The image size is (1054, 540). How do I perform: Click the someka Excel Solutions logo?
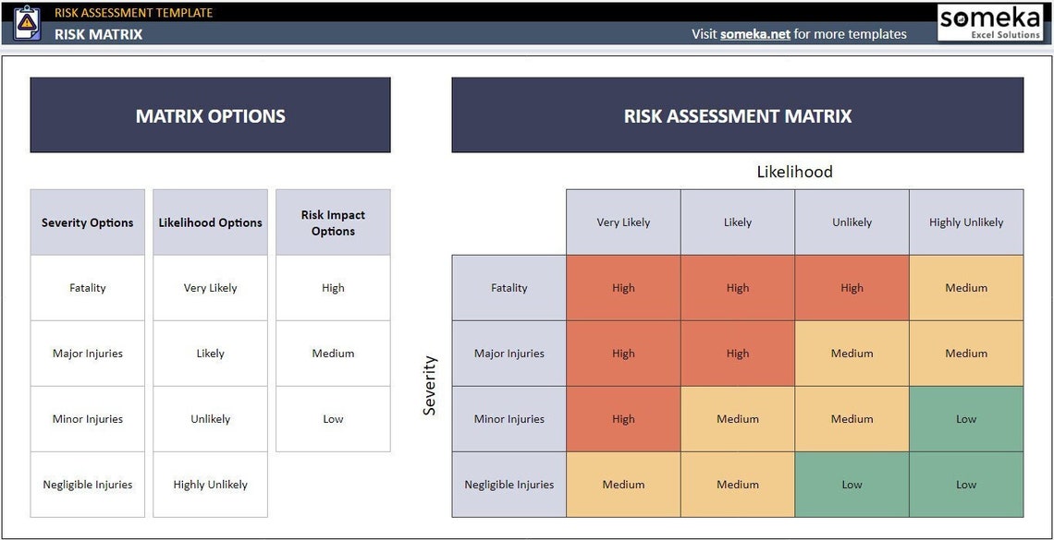coord(992,22)
